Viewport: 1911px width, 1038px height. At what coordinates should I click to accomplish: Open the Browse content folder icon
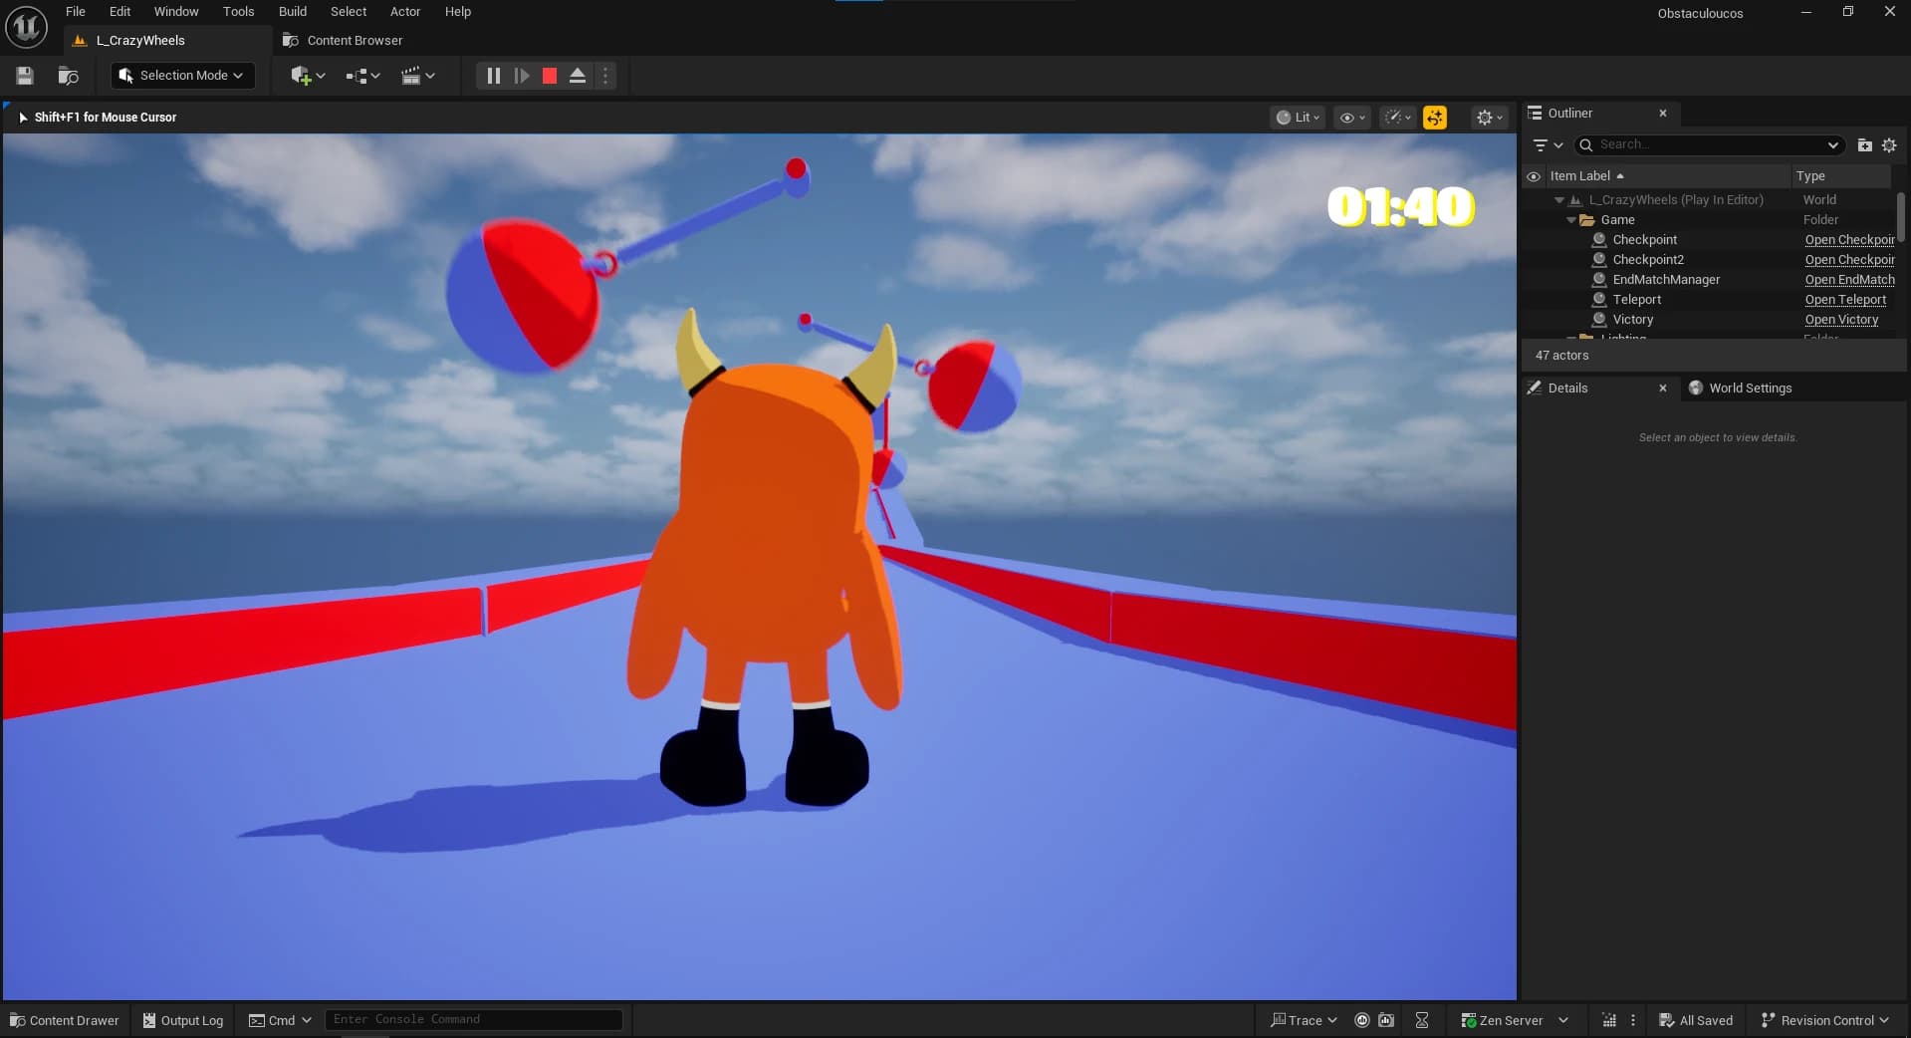tap(68, 76)
